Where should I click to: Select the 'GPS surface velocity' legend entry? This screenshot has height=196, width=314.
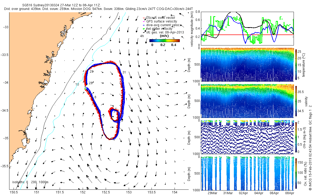[160, 21]
